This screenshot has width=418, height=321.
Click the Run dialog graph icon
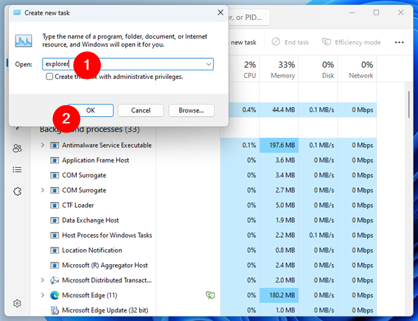coord(23,41)
